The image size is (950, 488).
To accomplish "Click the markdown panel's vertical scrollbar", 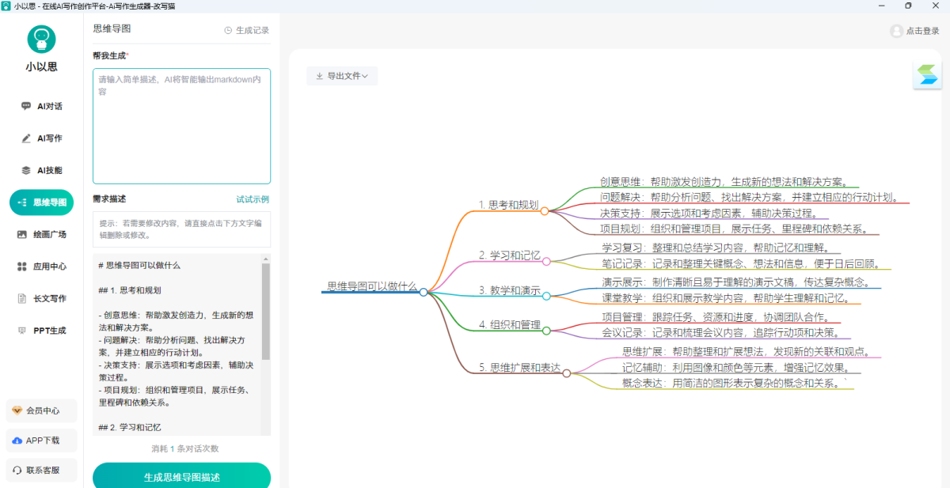I will (x=266, y=316).
